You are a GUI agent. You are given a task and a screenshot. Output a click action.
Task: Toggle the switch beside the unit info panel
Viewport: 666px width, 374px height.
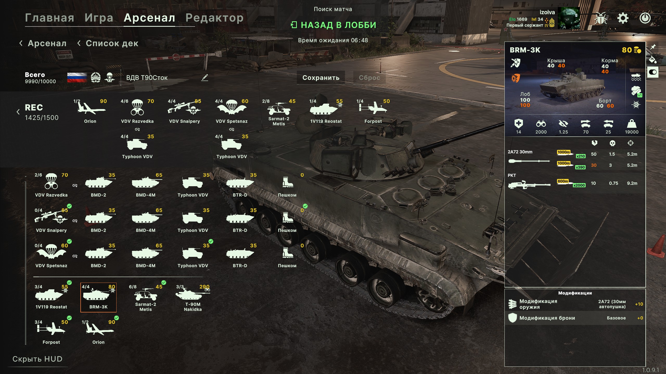(x=653, y=72)
